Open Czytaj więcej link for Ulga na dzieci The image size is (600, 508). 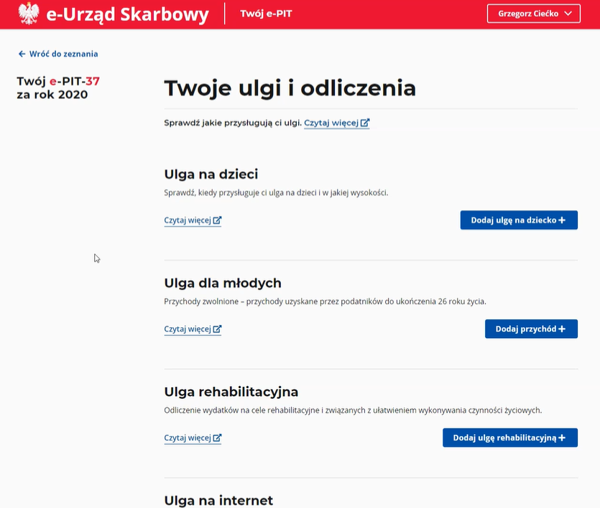click(x=188, y=221)
